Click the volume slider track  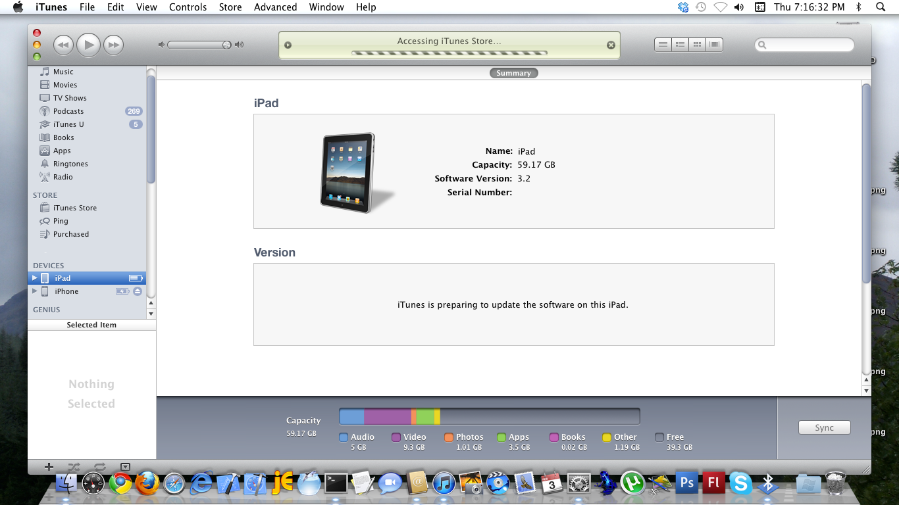[197, 45]
